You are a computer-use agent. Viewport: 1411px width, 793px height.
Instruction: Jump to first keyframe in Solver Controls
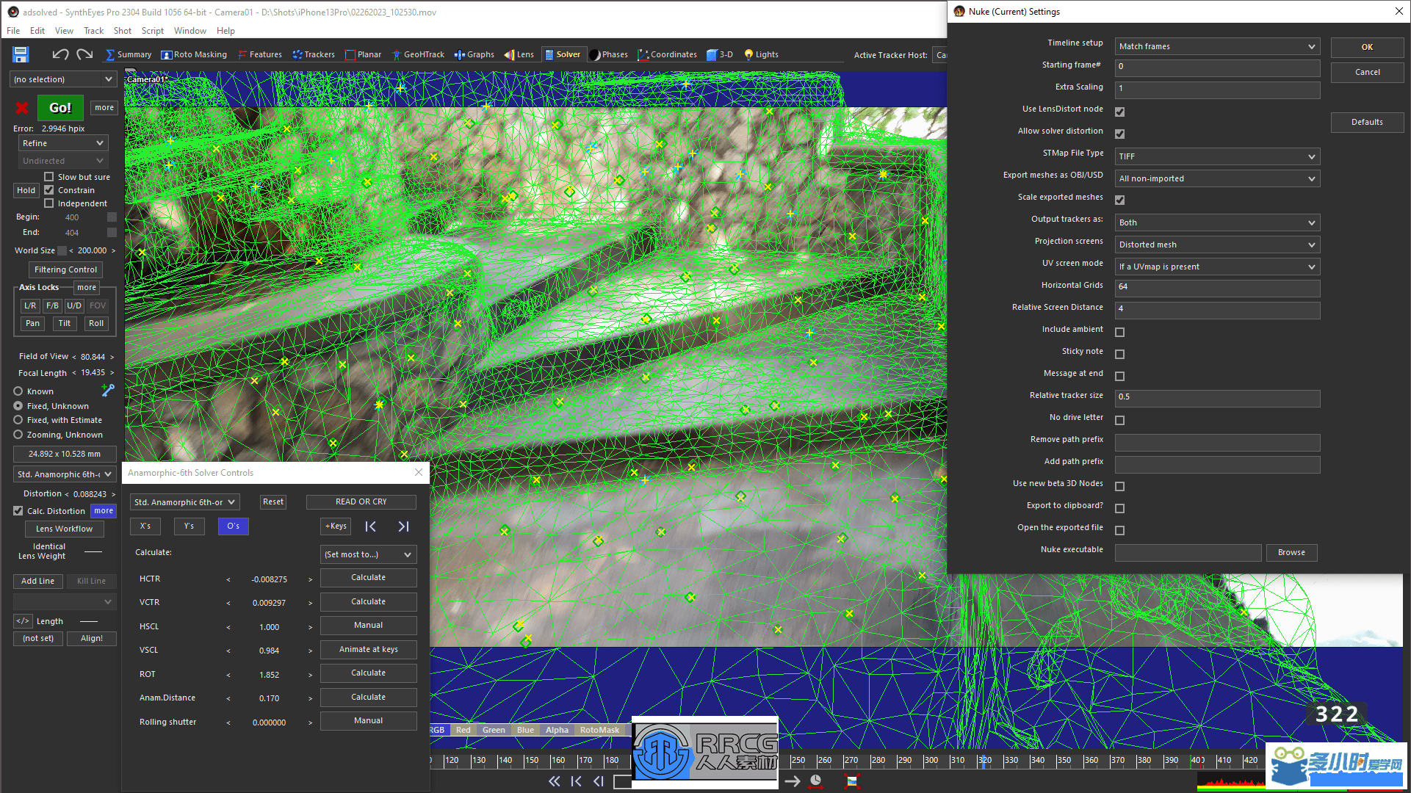point(371,526)
